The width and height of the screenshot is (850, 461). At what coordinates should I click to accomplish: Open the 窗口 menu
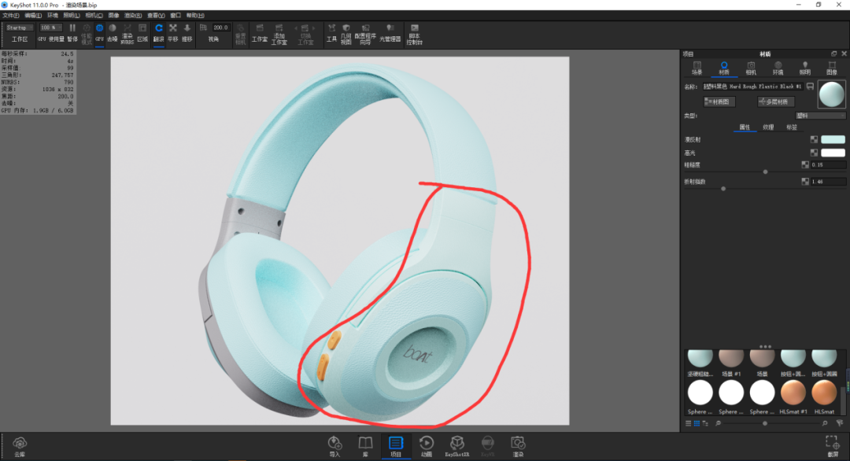[176, 15]
